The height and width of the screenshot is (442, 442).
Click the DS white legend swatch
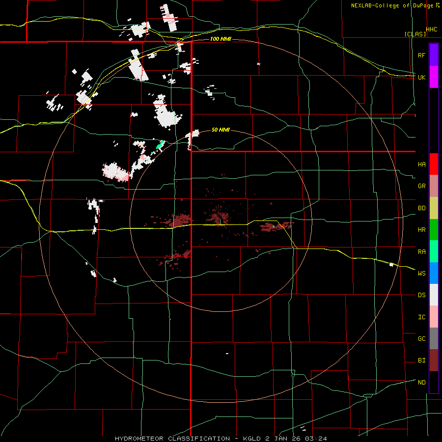pos(434,295)
